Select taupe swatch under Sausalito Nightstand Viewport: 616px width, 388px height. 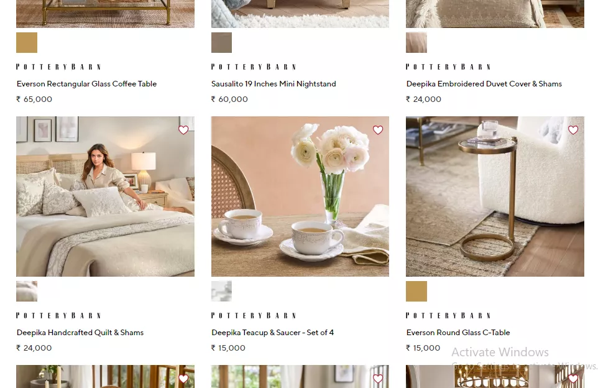[x=221, y=42]
